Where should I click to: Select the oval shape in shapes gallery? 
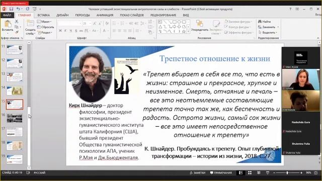click(179, 22)
